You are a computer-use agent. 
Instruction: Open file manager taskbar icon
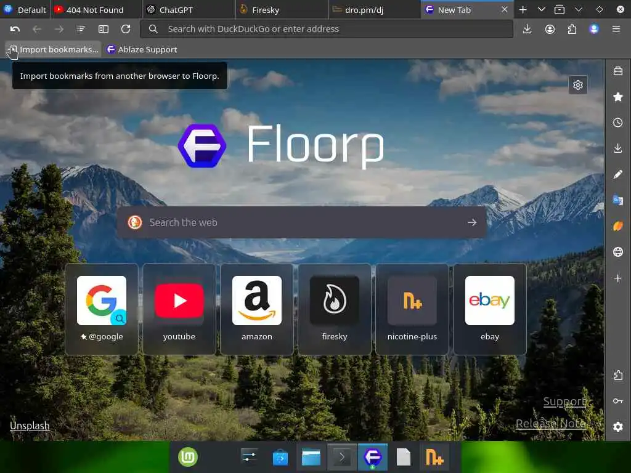click(311, 458)
